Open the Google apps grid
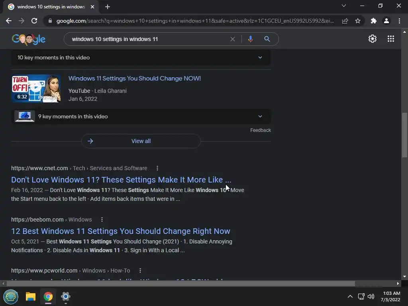The width and height of the screenshot is (408, 306). point(391,39)
